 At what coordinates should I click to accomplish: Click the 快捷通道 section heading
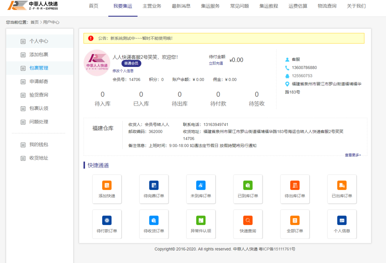coord(98,165)
